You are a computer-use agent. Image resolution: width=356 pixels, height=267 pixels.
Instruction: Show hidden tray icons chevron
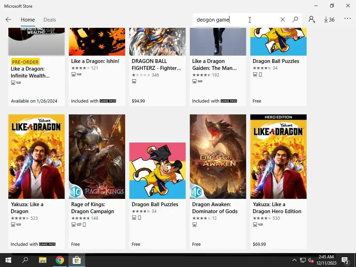tap(294, 260)
